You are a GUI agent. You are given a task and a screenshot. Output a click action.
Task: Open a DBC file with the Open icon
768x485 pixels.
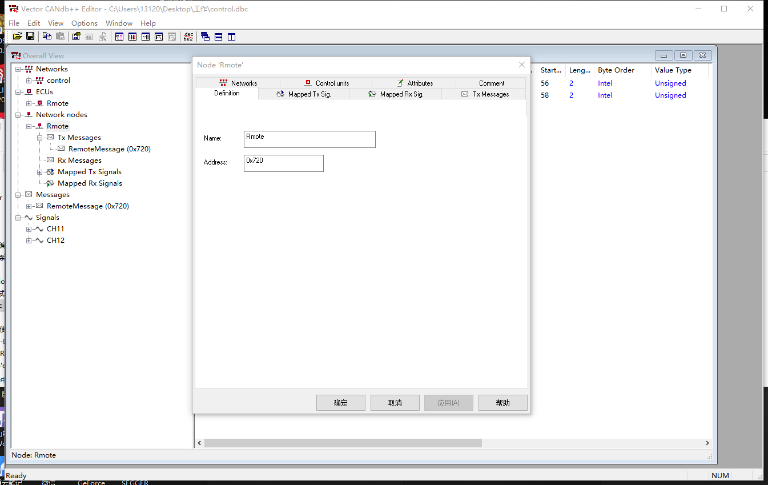(x=17, y=36)
